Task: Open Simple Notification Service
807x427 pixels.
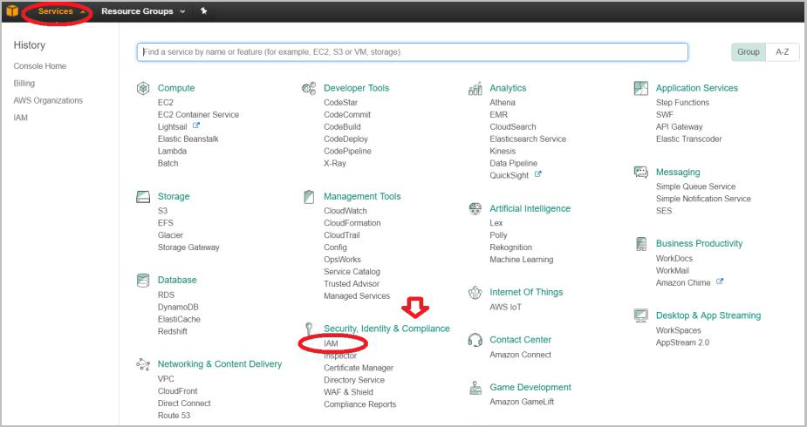Action: pos(703,199)
